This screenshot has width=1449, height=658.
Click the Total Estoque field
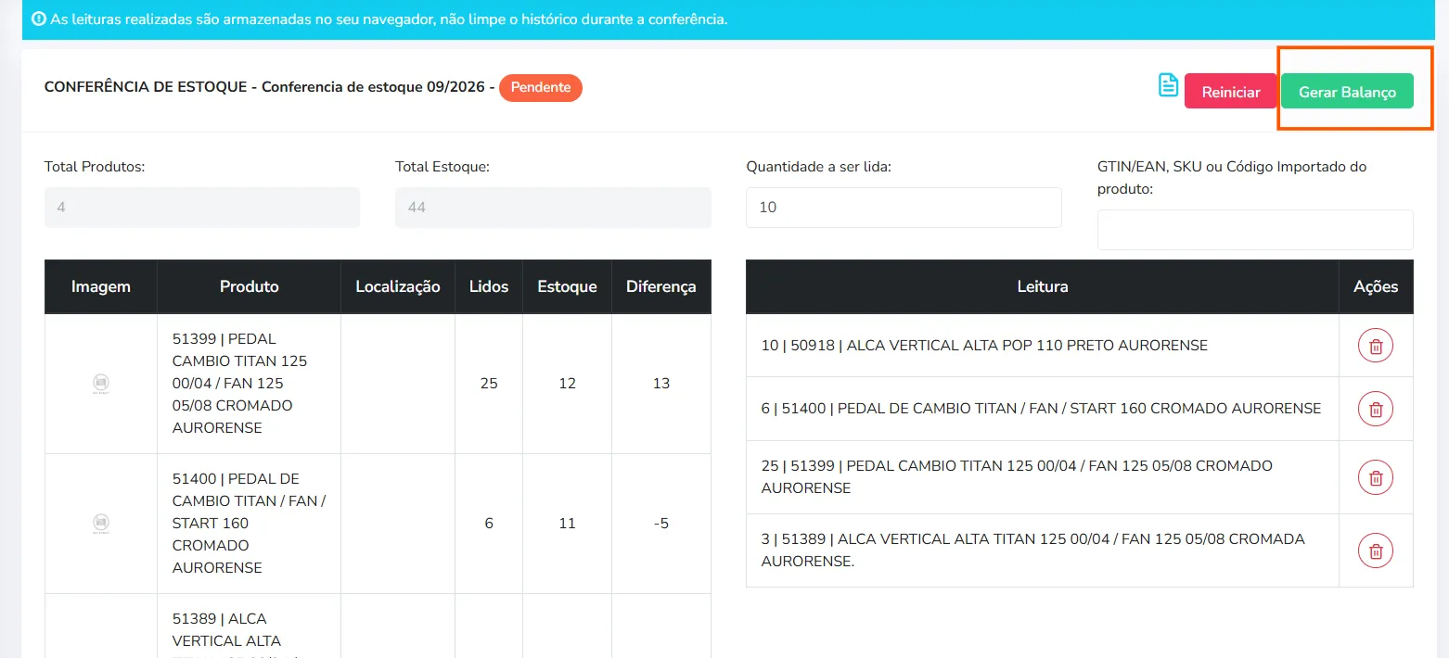tap(553, 208)
